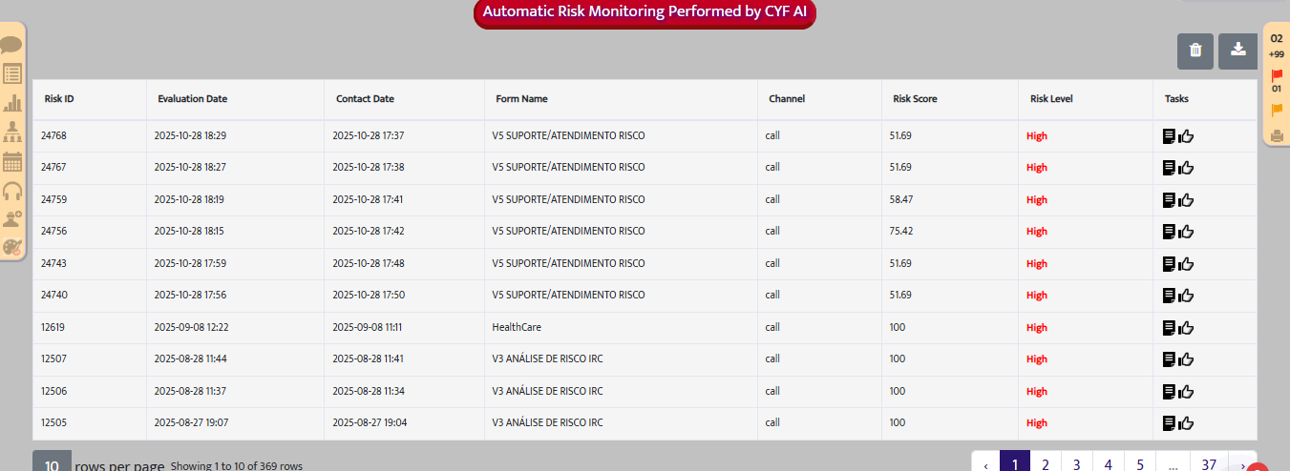Click the calendar icon in left sidebar

click(x=12, y=161)
